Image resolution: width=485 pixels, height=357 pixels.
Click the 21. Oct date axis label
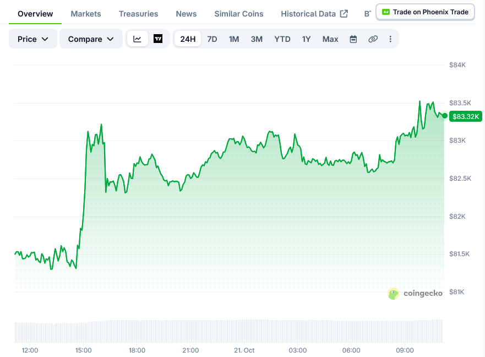tap(244, 350)
